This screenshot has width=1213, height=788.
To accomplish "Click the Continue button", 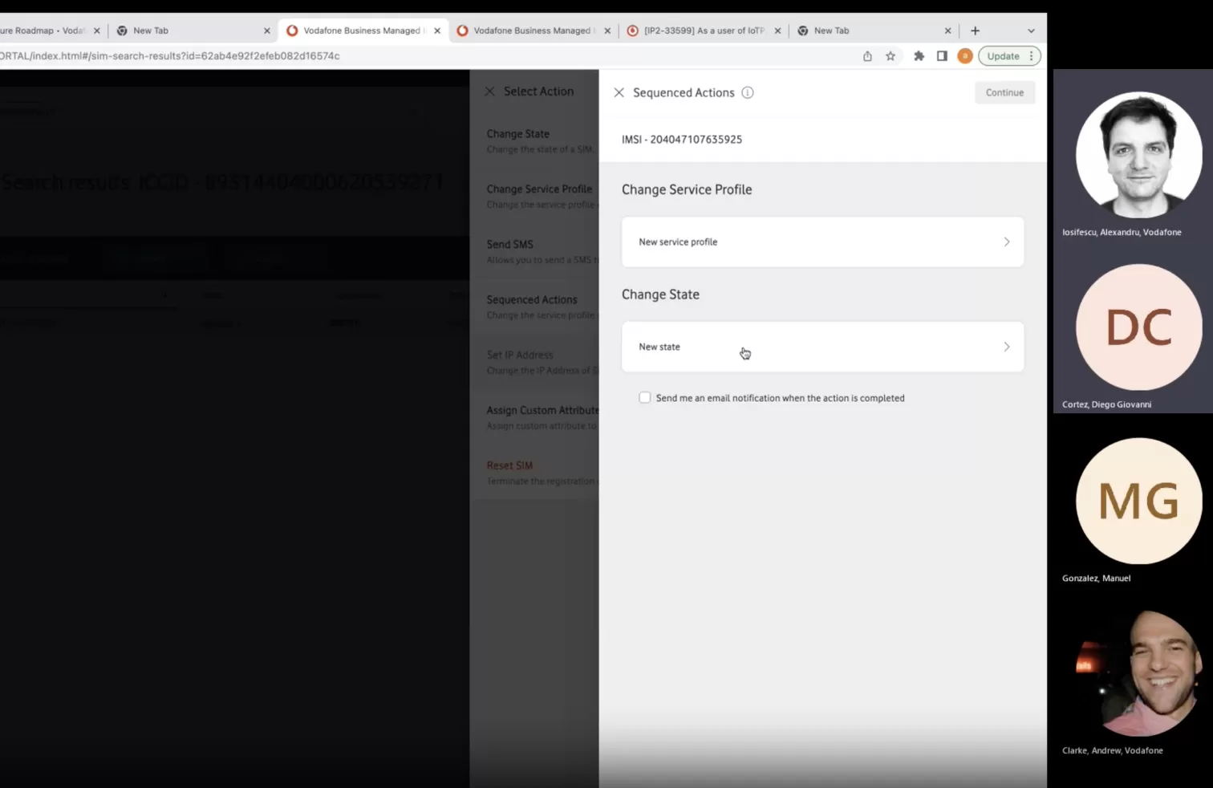I will [1004, 92].
